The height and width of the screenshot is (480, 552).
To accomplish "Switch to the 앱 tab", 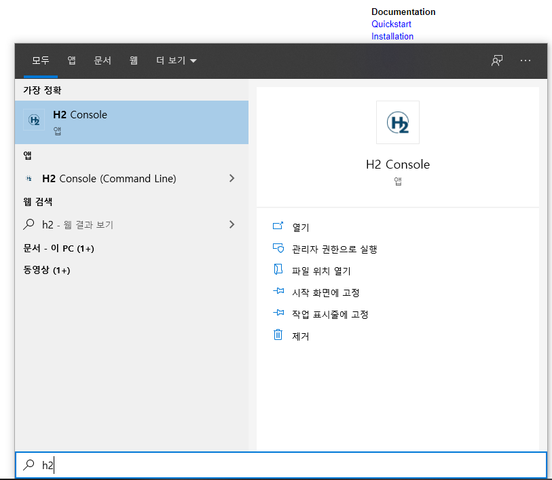I will point(71,61).
